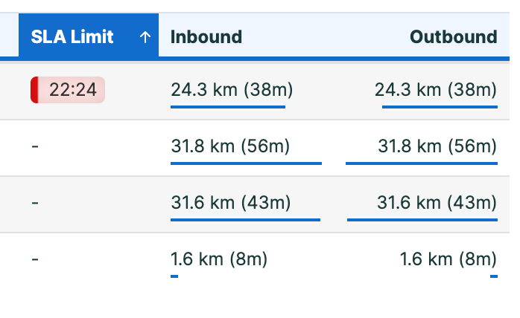Select inbound 24.3 km (38m) value
The height and width of the screenshot is (318, 520).
pos(232,90)
